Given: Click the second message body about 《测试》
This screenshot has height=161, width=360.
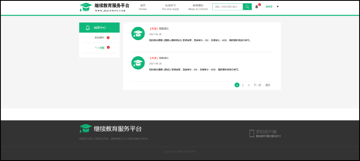Looking at the screenshot, I should [x=194, y=69].
